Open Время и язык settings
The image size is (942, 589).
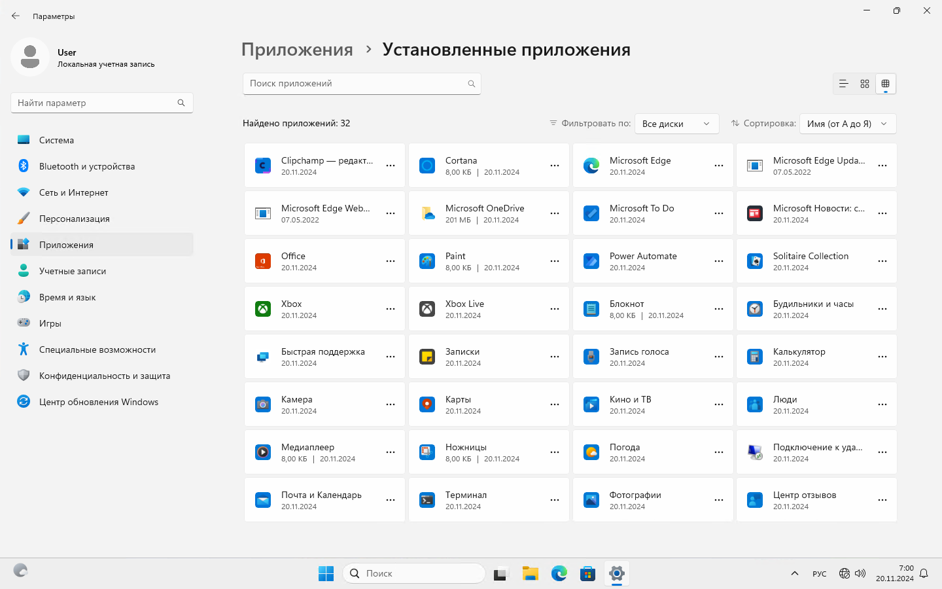102,297
